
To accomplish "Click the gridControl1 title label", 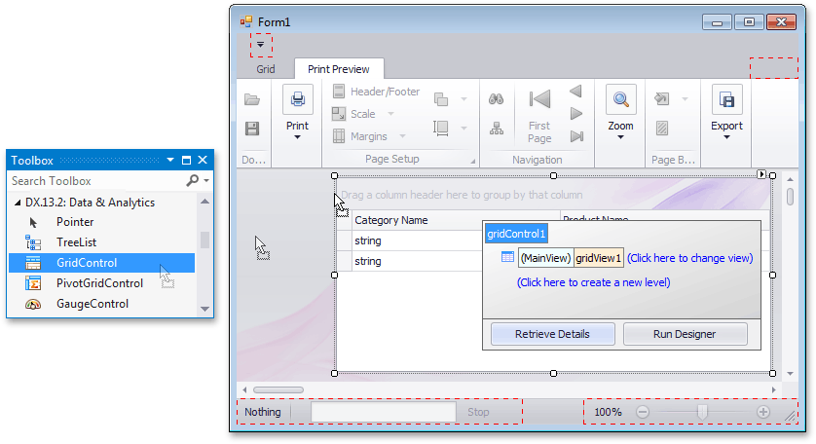I will 516,234.
